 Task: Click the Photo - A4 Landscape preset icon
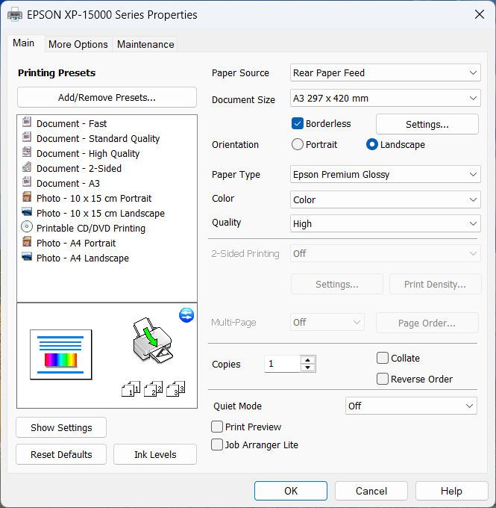tap(27, 256)
